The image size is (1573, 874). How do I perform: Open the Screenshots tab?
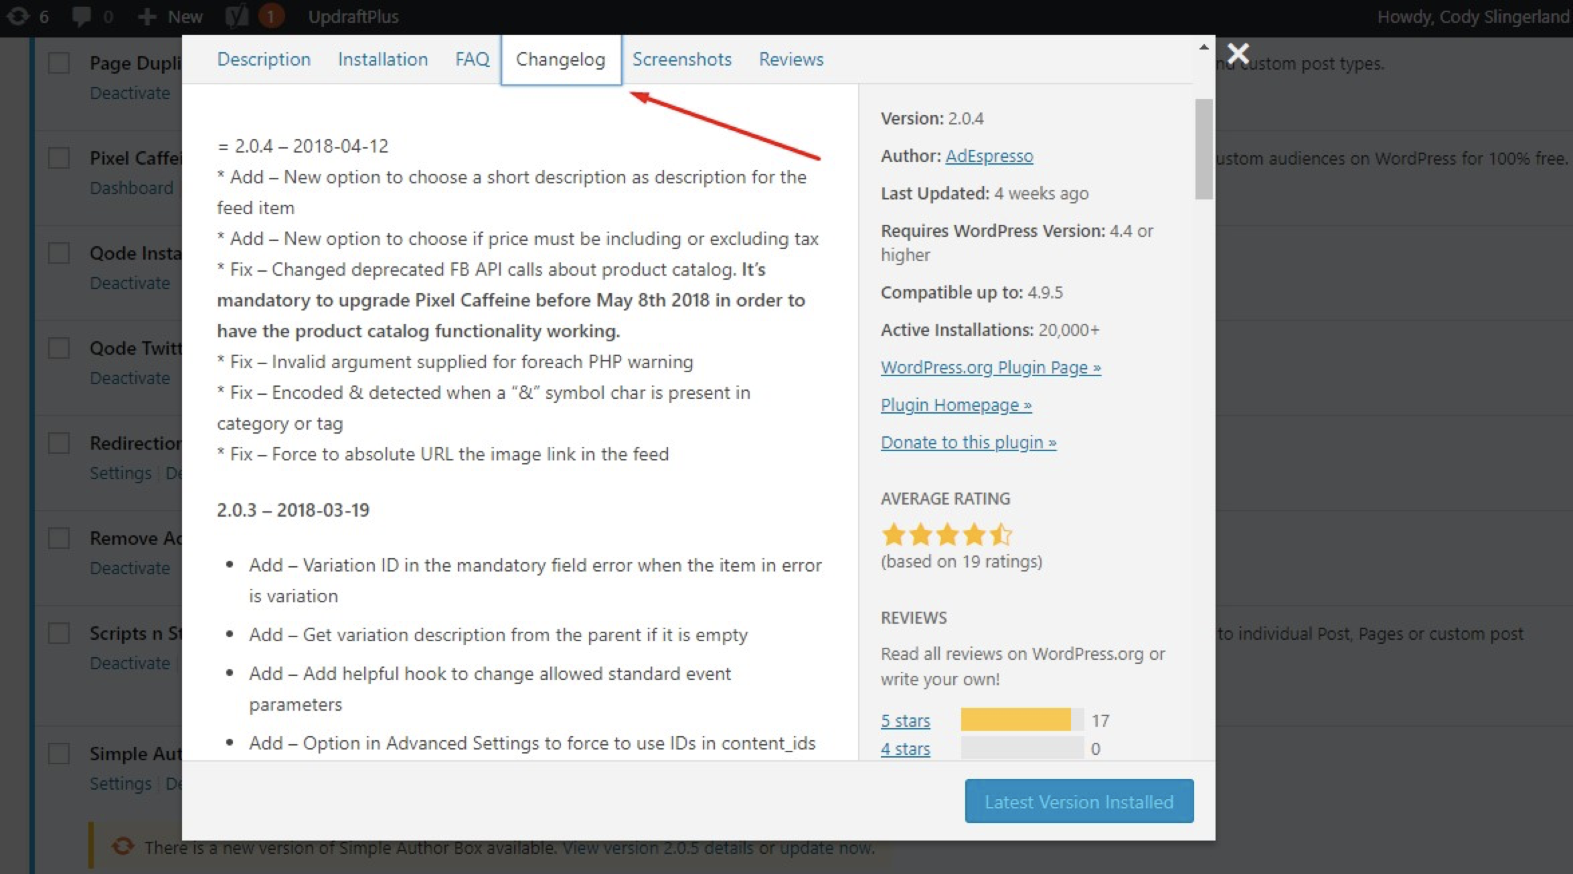pyautogui.click(x=682, y=59)
